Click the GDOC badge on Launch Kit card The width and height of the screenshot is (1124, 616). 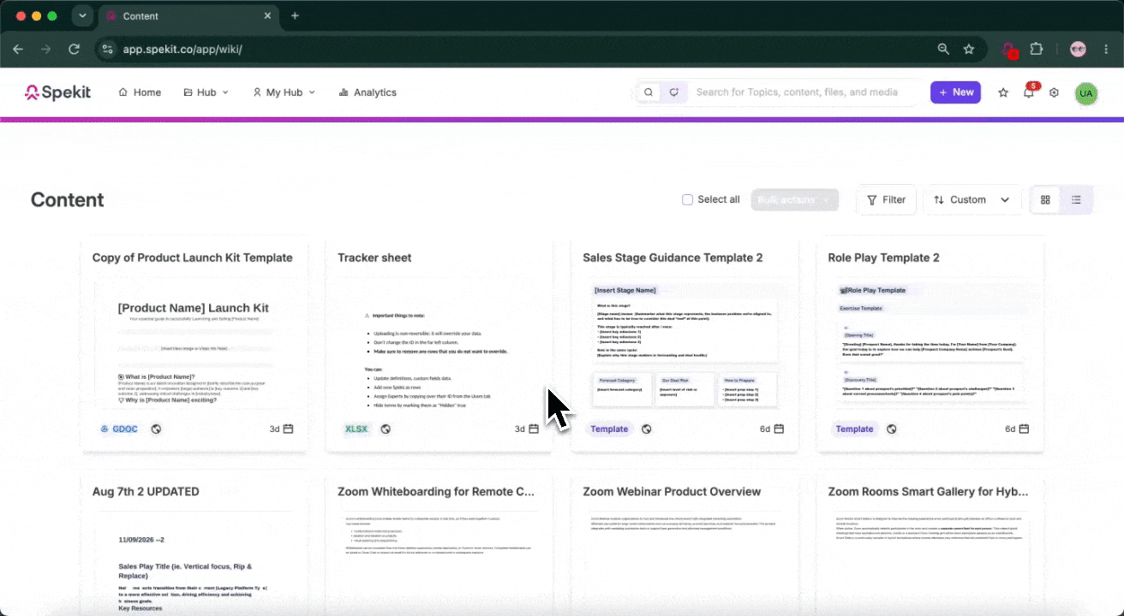tap(119, 429)
